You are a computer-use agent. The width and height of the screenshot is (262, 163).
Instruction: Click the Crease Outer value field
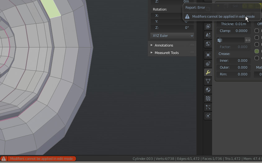[x=233, y=67]
